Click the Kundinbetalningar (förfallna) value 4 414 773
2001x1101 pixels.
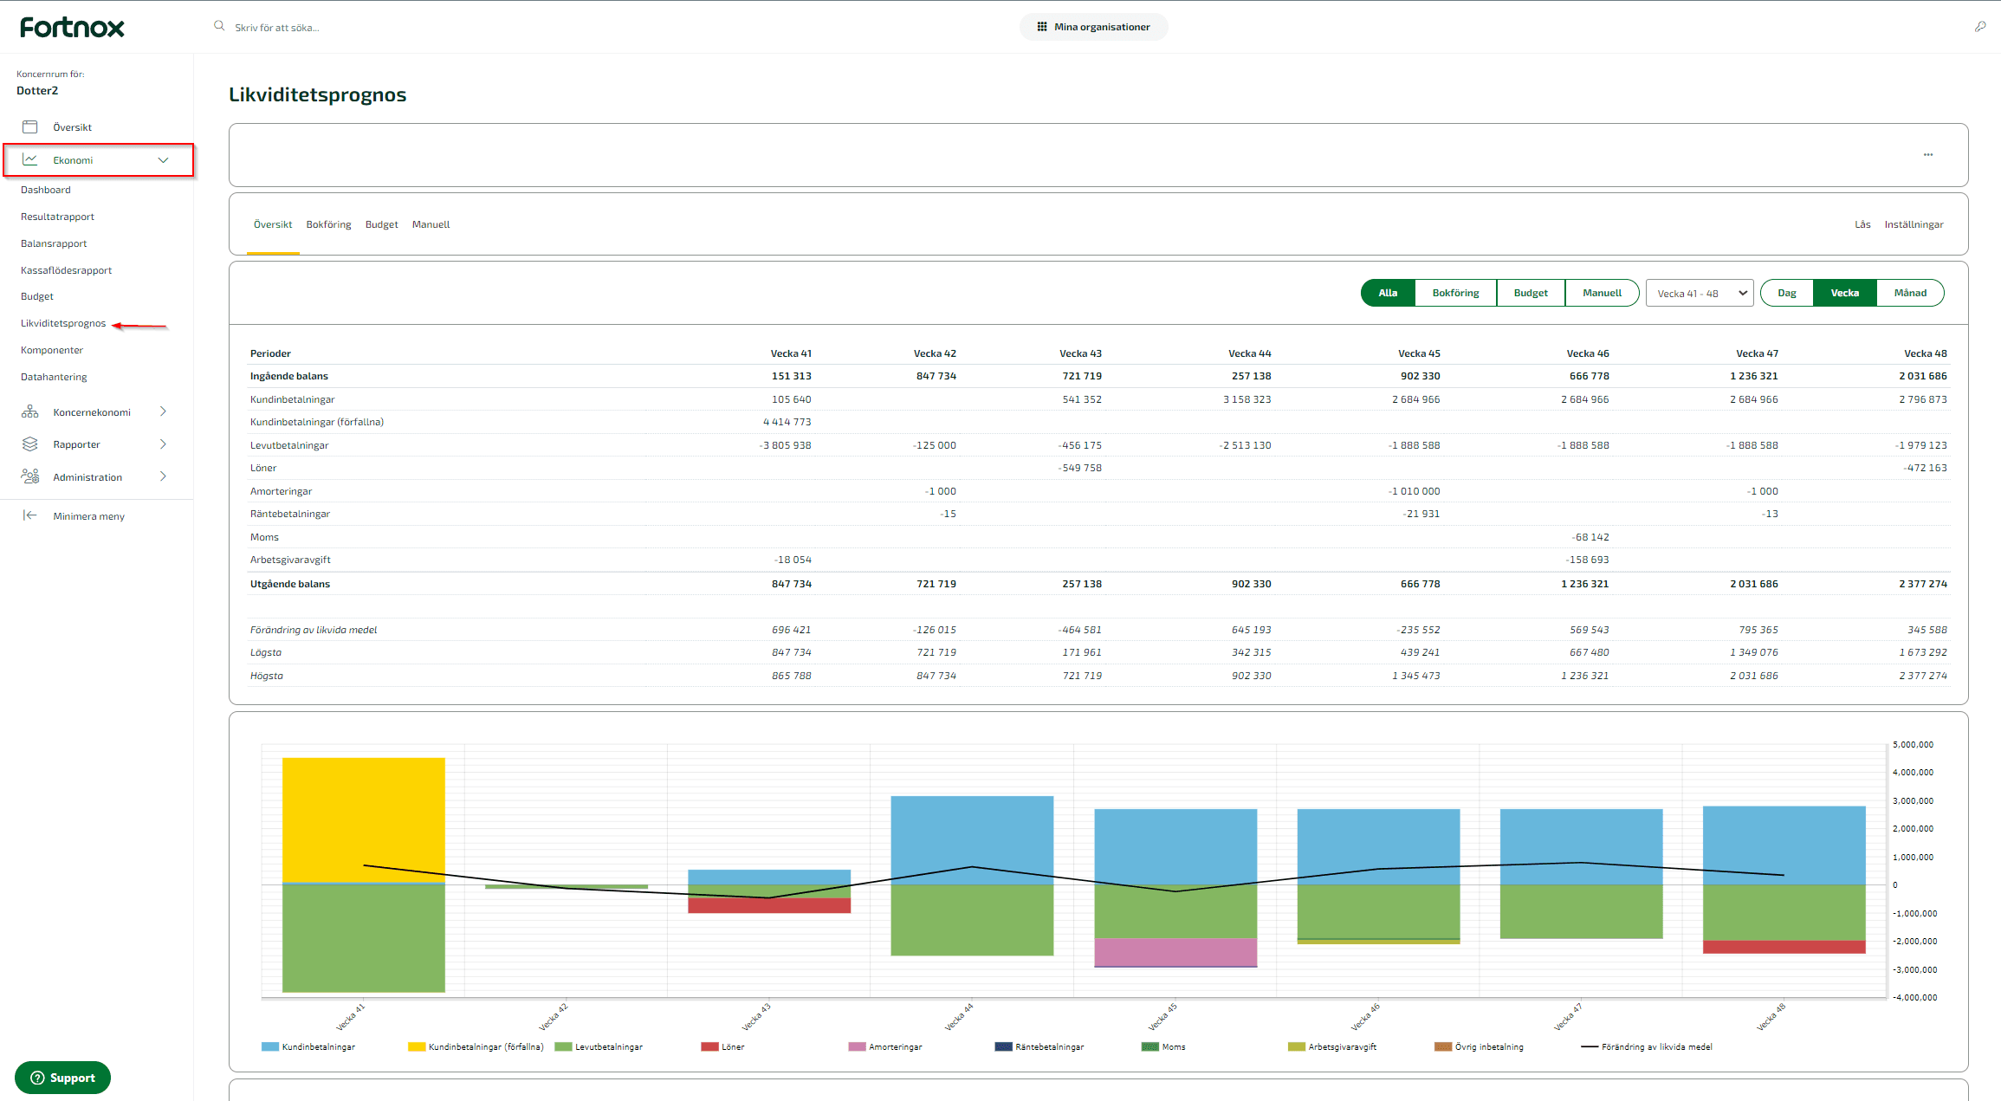tap(787, 422)
